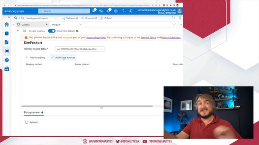Click the maximize editor arrows icon
The width and height of the screenshot is (259, 145).
174,25
